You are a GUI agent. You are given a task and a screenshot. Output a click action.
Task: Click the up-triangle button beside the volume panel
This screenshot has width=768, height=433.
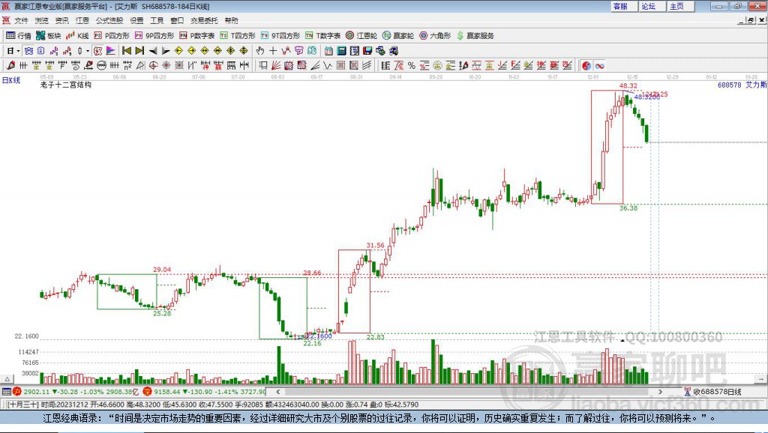coord(7,379)
